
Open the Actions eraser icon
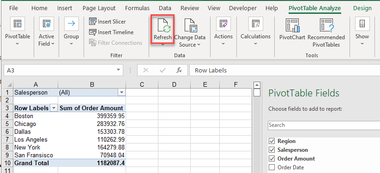tap(223, 24)
